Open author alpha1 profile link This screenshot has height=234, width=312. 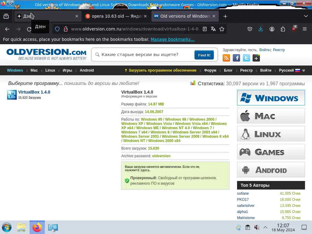pos(242,212)
